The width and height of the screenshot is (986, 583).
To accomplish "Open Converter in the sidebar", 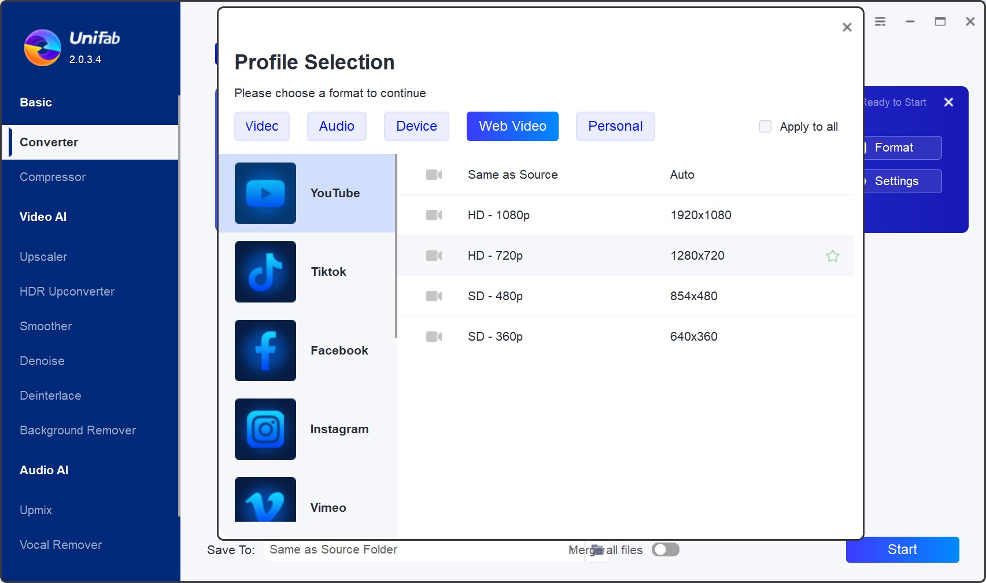I will click(x=90, y=142).
